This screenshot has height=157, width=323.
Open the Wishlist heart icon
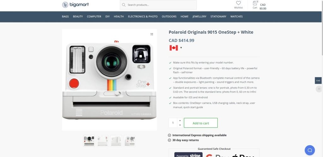coord(238,3)
